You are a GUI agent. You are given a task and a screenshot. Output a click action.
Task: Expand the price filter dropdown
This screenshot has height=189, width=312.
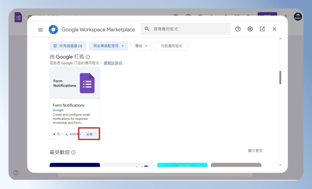point(141,46)
